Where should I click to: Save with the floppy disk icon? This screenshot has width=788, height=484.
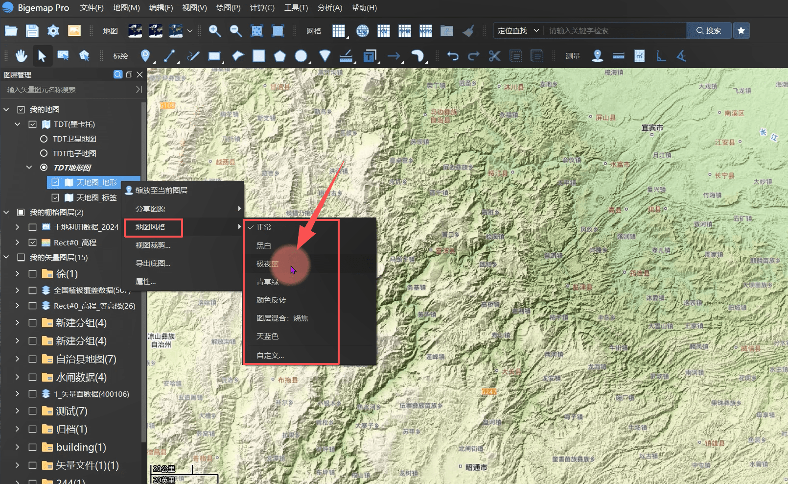(32, 31)
